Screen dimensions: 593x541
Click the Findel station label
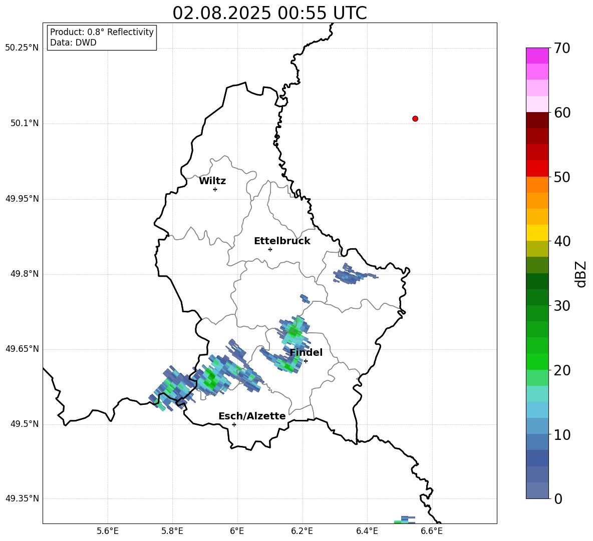click(306, 352)
